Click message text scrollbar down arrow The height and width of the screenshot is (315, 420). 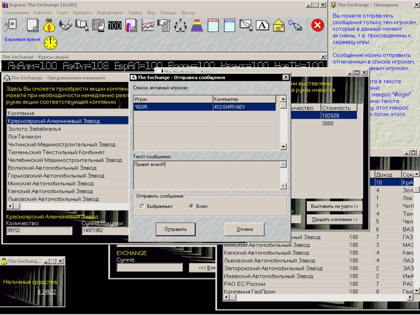[x=283, y=186]
